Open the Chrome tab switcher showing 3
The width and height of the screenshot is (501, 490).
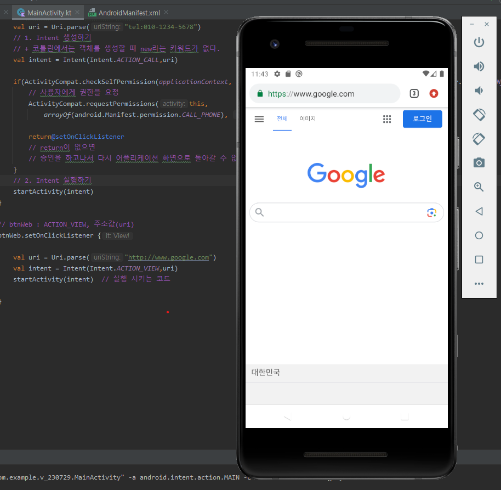pos(414,93)
